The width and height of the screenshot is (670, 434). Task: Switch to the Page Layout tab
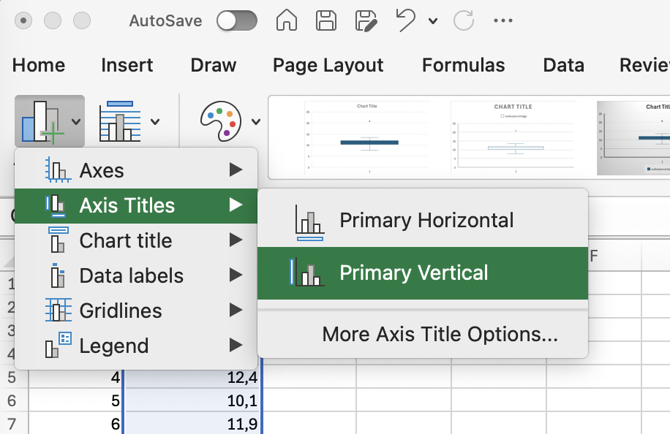click(328, 66)
